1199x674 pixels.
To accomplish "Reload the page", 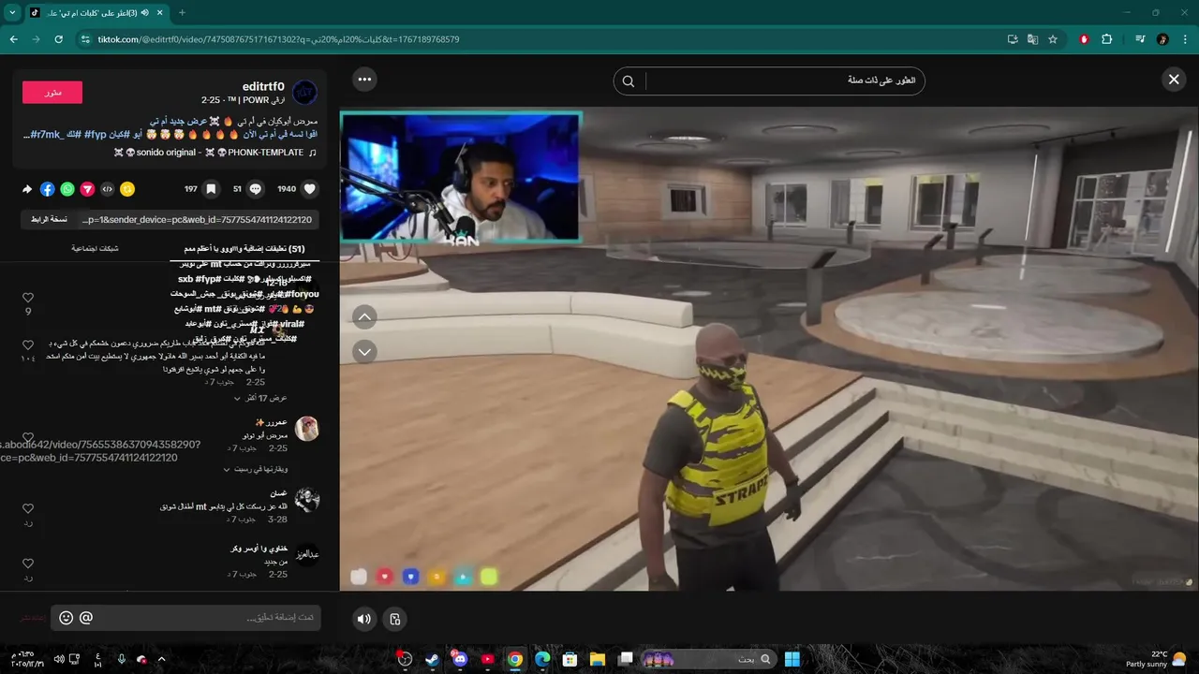I will click(58, 39).
